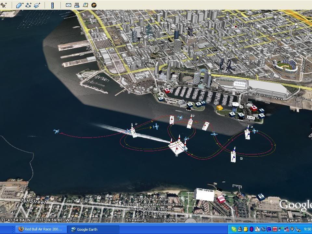Open the Add Image Overlay tool

tap(37, 5)
